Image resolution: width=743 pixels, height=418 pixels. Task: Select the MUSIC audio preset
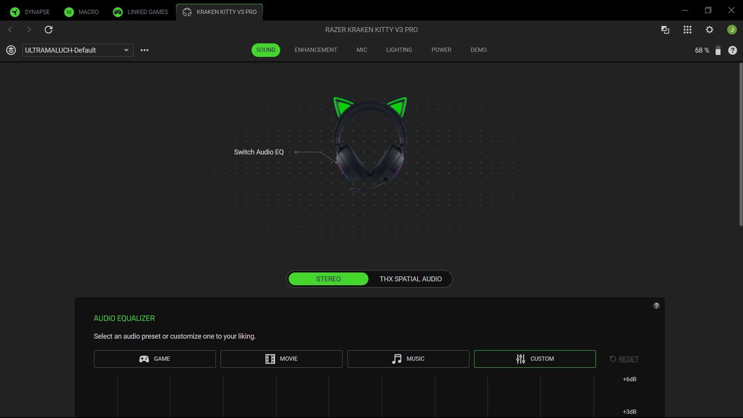coord(408,359)
